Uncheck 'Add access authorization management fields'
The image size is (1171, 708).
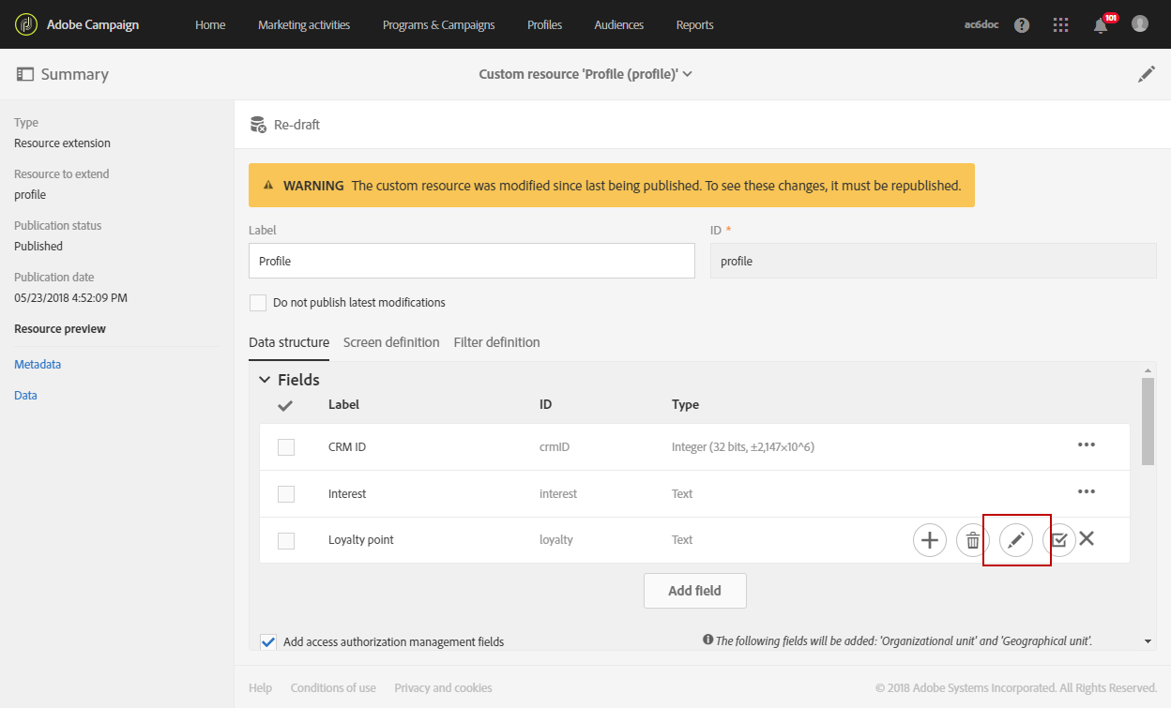click(x=268, y=642)
